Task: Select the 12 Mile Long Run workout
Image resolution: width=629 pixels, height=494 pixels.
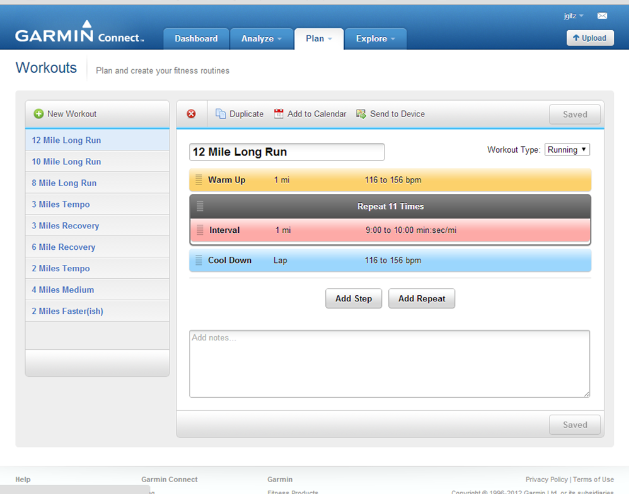Action: (97, 140)
